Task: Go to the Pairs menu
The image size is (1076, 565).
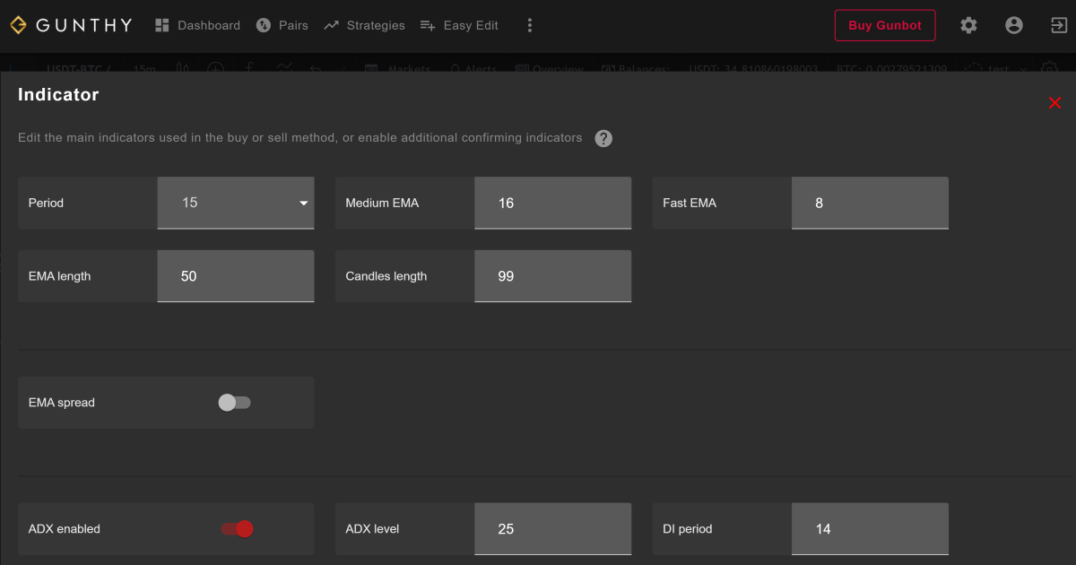Action: click(282, 25)
